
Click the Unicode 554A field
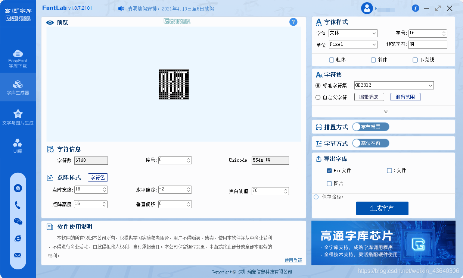point(270,160)
